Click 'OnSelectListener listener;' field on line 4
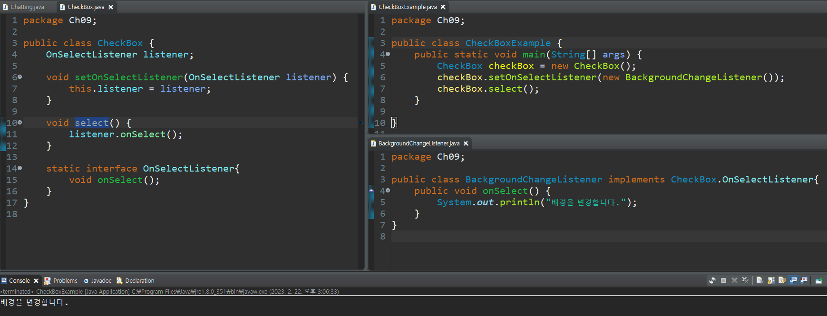Screen dimensions: 827x316 (120, 54)
